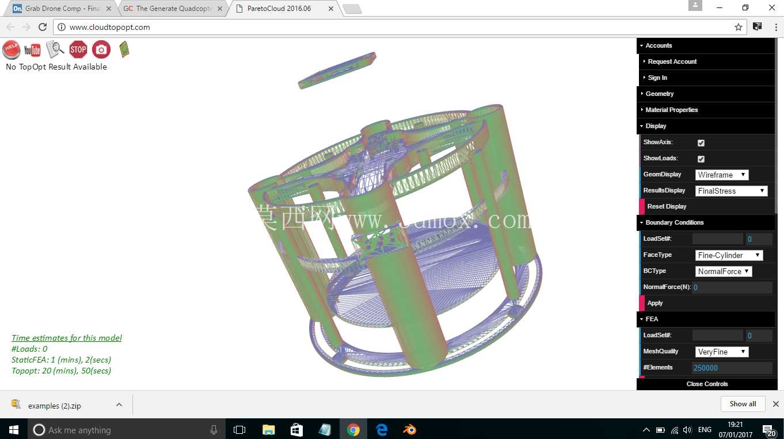Expand the Material Properties section
Screen dimensions: 784x439
point(707,110)
